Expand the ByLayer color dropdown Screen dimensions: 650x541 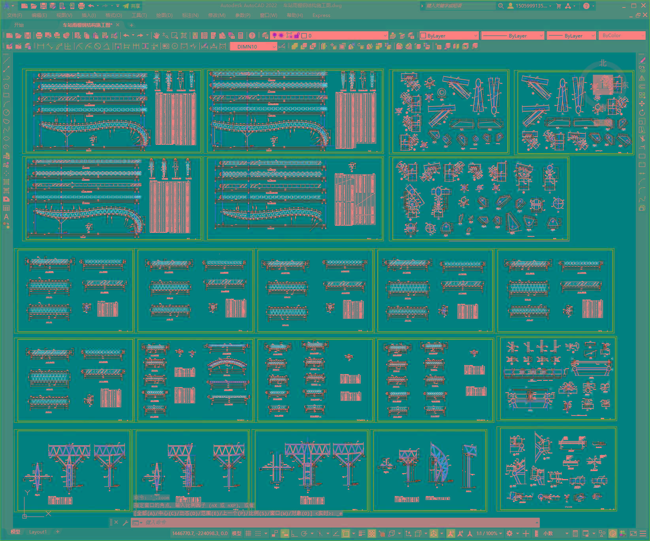pyautogui.click(x=475, y=36)
